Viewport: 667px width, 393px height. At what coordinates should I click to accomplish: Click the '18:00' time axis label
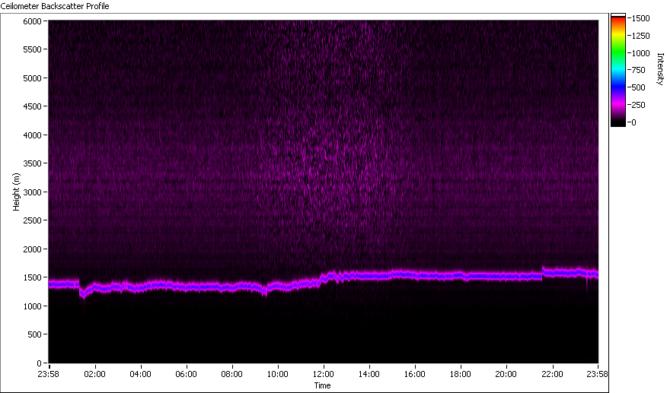(x=460, y=374)
